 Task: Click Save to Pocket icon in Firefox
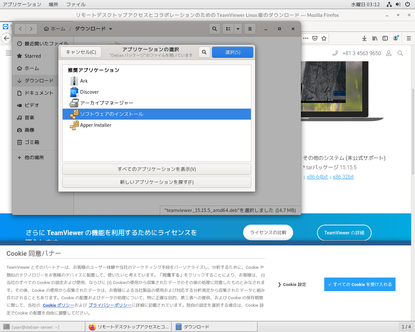[315, 38]
